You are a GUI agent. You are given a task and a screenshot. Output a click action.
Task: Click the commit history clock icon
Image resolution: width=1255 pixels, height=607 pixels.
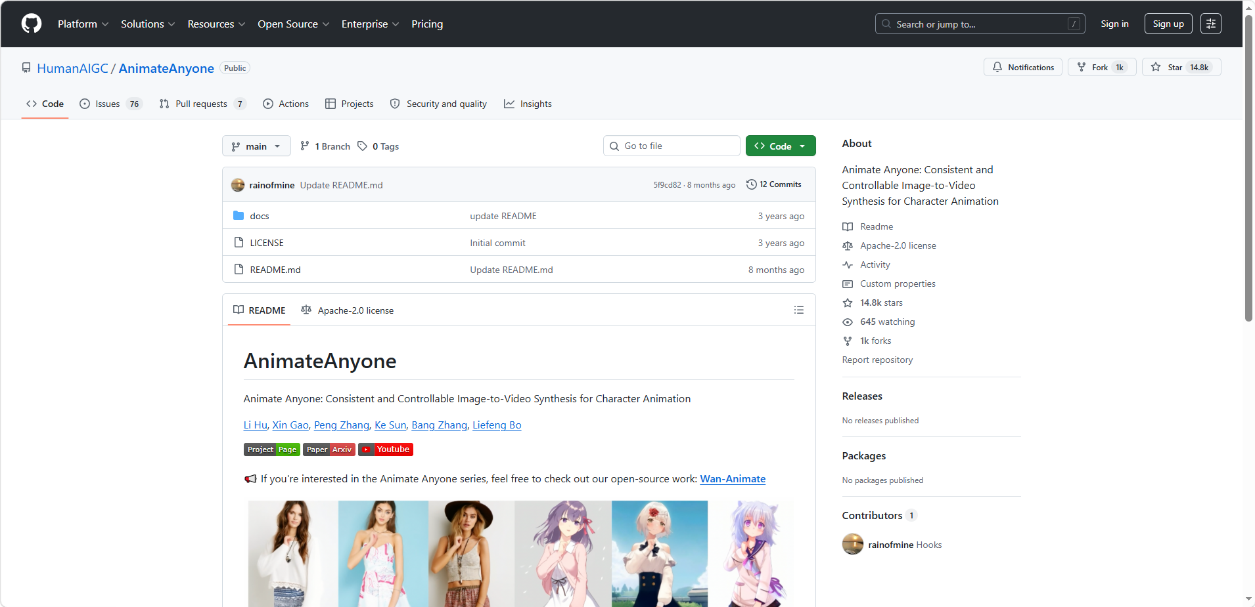752,184
